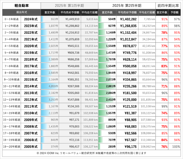The height and width of the screenshot is (159, 183).
Task: Click the ¥334,865 price cell
Action: tap(127, 79)
